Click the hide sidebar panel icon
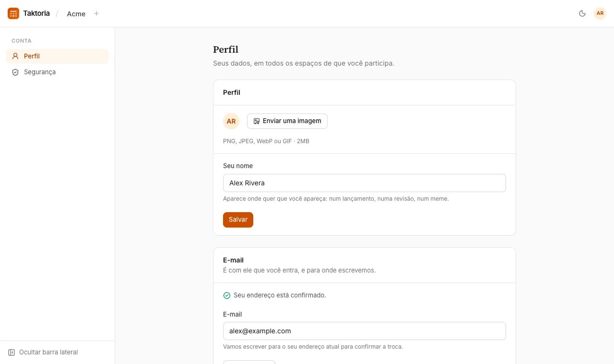 [12, 353]
